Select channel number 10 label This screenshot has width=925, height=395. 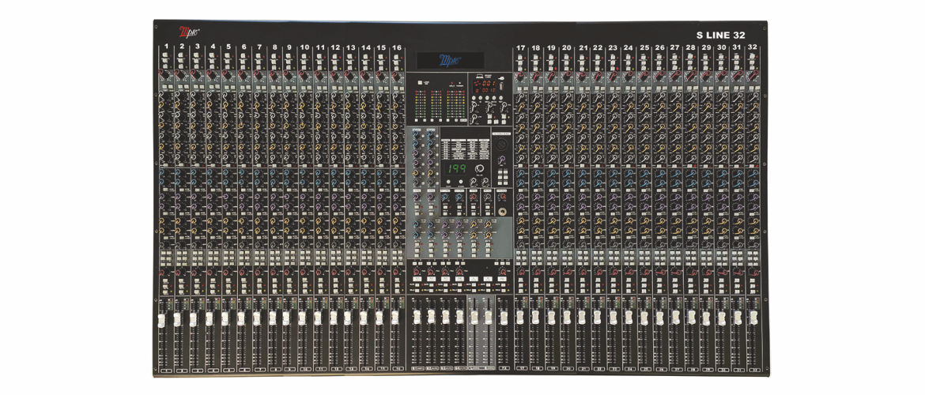304,47
